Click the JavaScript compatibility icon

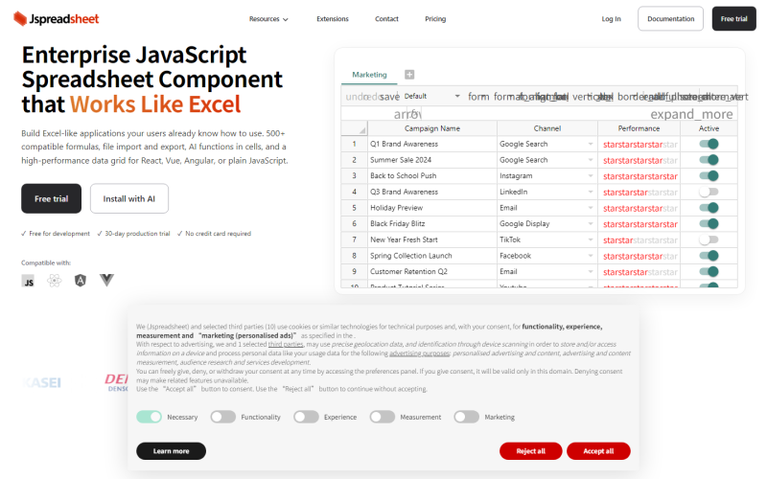click(x=29, y=281)
